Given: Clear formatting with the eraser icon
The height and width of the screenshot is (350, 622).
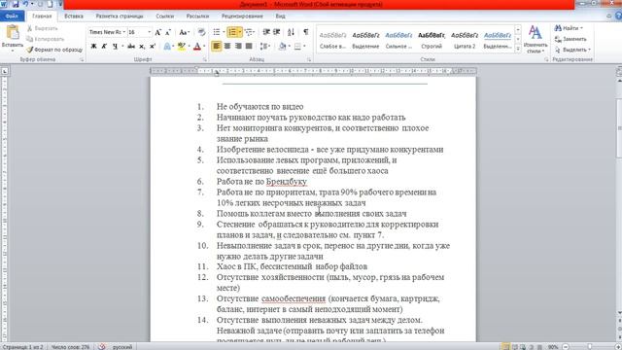Looking at the screenshot, I should pos(201,32).
